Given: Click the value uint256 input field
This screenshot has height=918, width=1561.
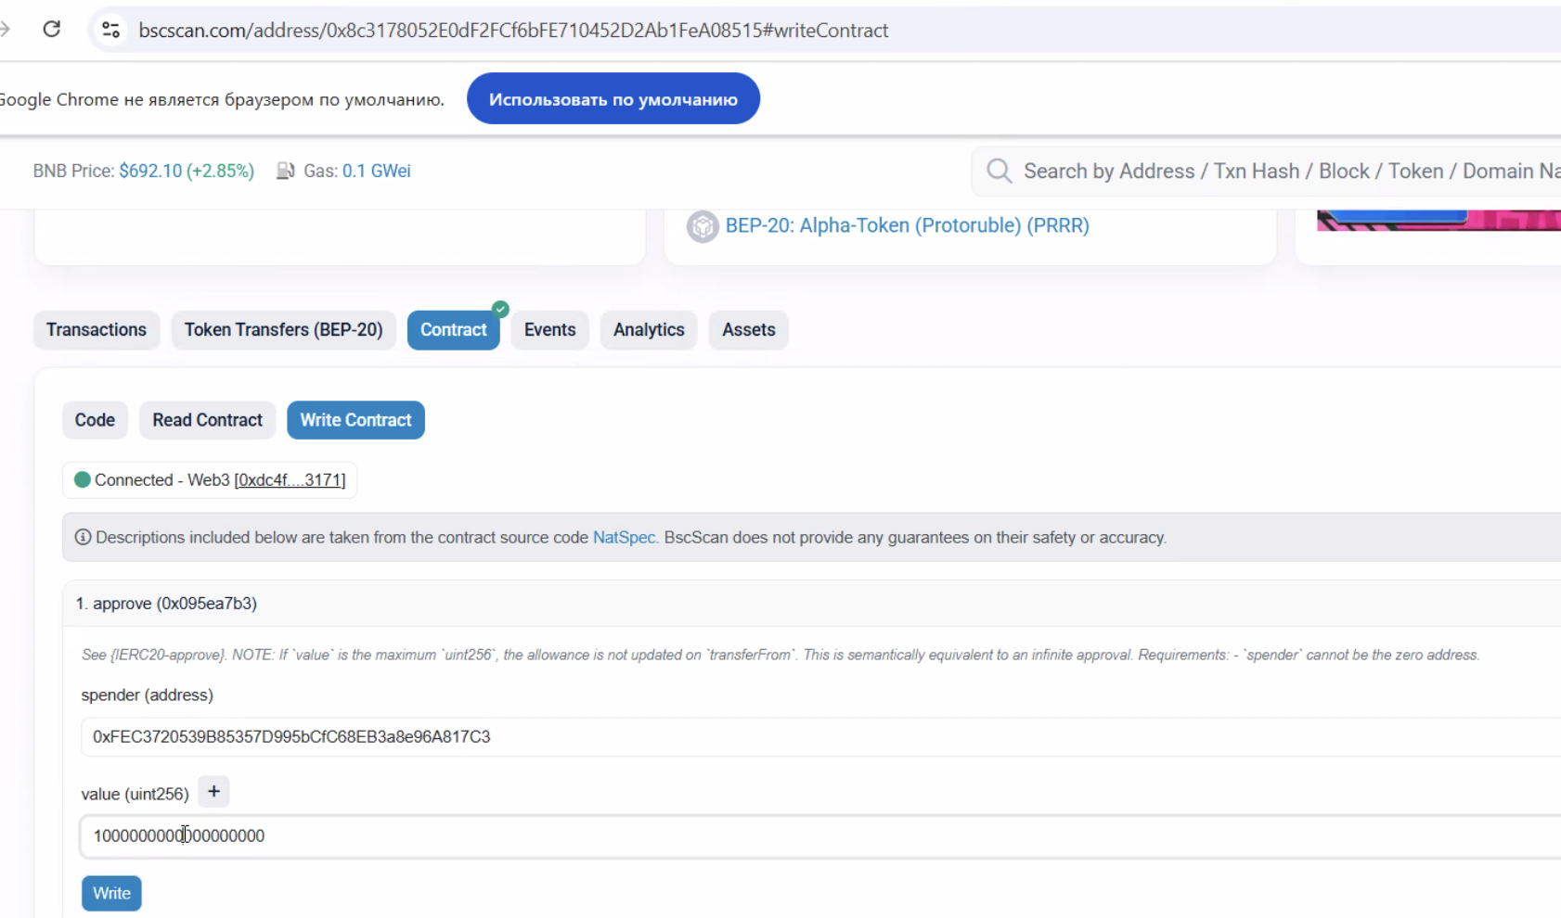Looking at the screenshot, I should pos(821,836).
